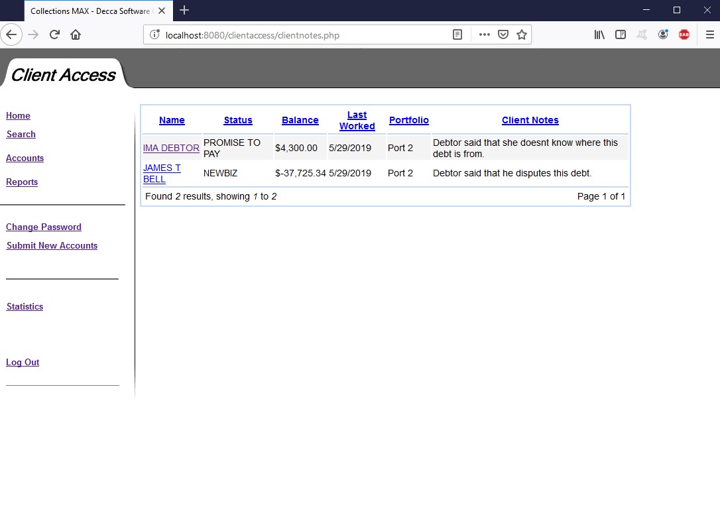View the Statistics page link
The image size is (720, 529).
pyautogui.click(x=25, y=307)
